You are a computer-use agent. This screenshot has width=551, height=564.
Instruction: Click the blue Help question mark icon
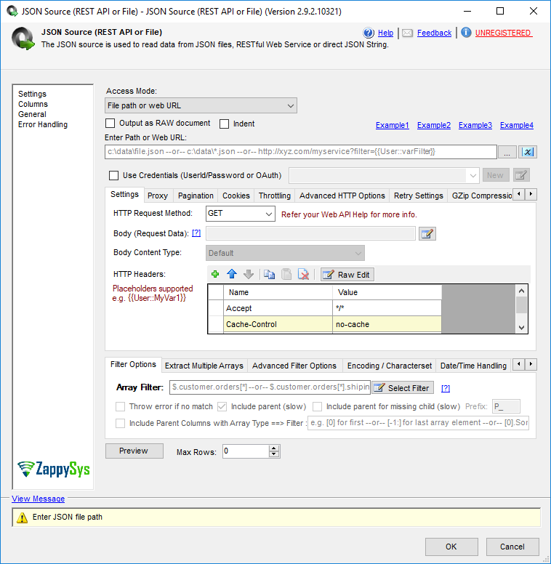click(369, 33)
